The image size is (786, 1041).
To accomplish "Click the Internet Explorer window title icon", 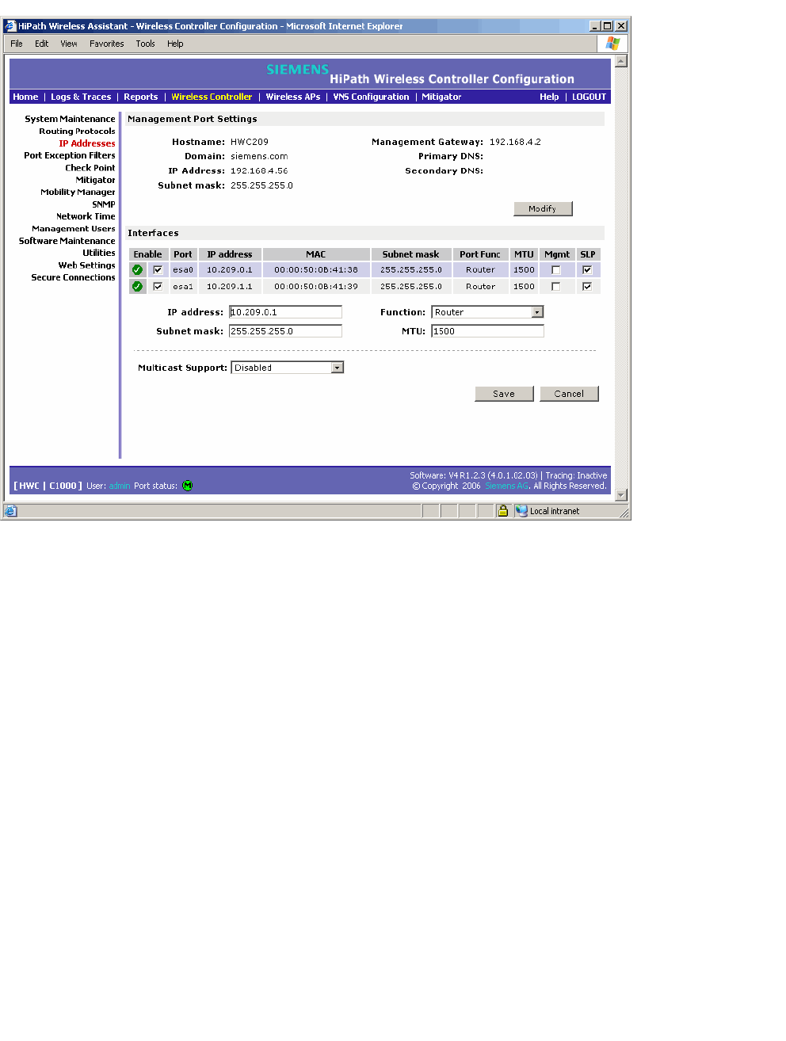I will (10, 26).
